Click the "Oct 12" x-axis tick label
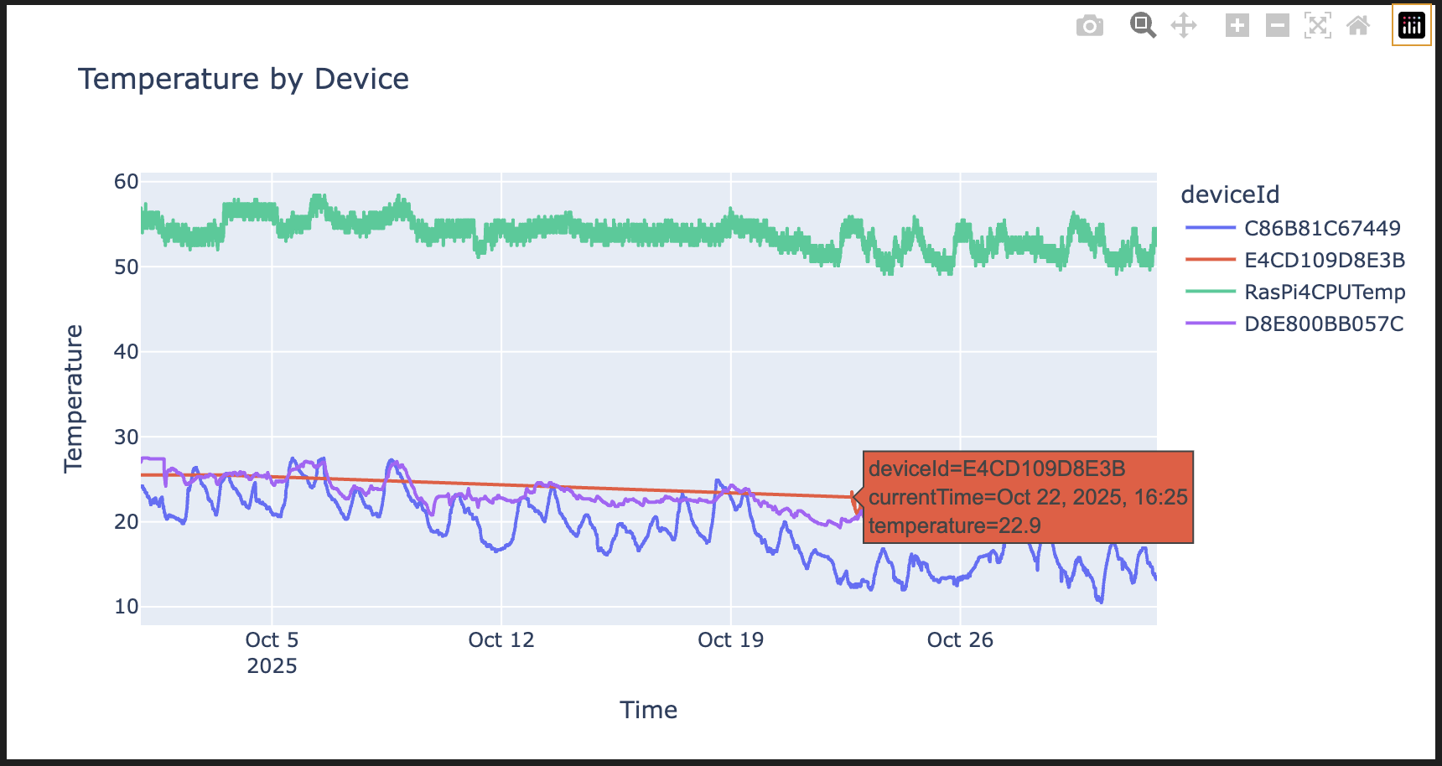 [x=501, y=640]
